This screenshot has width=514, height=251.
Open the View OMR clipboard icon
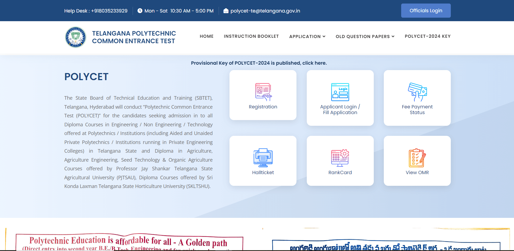[x=417, y=158]
